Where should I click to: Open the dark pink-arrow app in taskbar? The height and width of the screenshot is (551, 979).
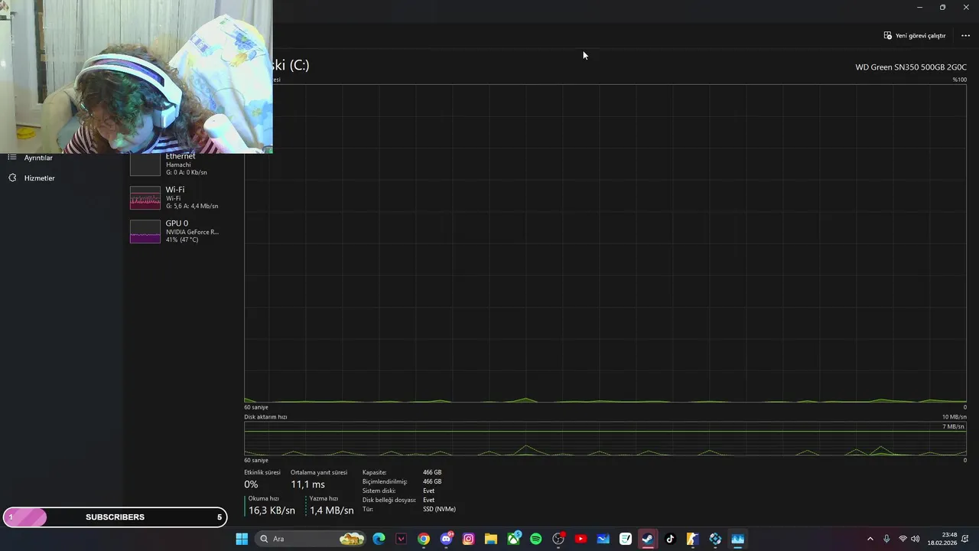[x=401, y=539]
